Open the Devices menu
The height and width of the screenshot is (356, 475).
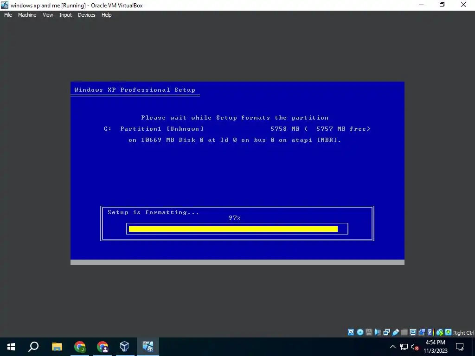point(87,15)
